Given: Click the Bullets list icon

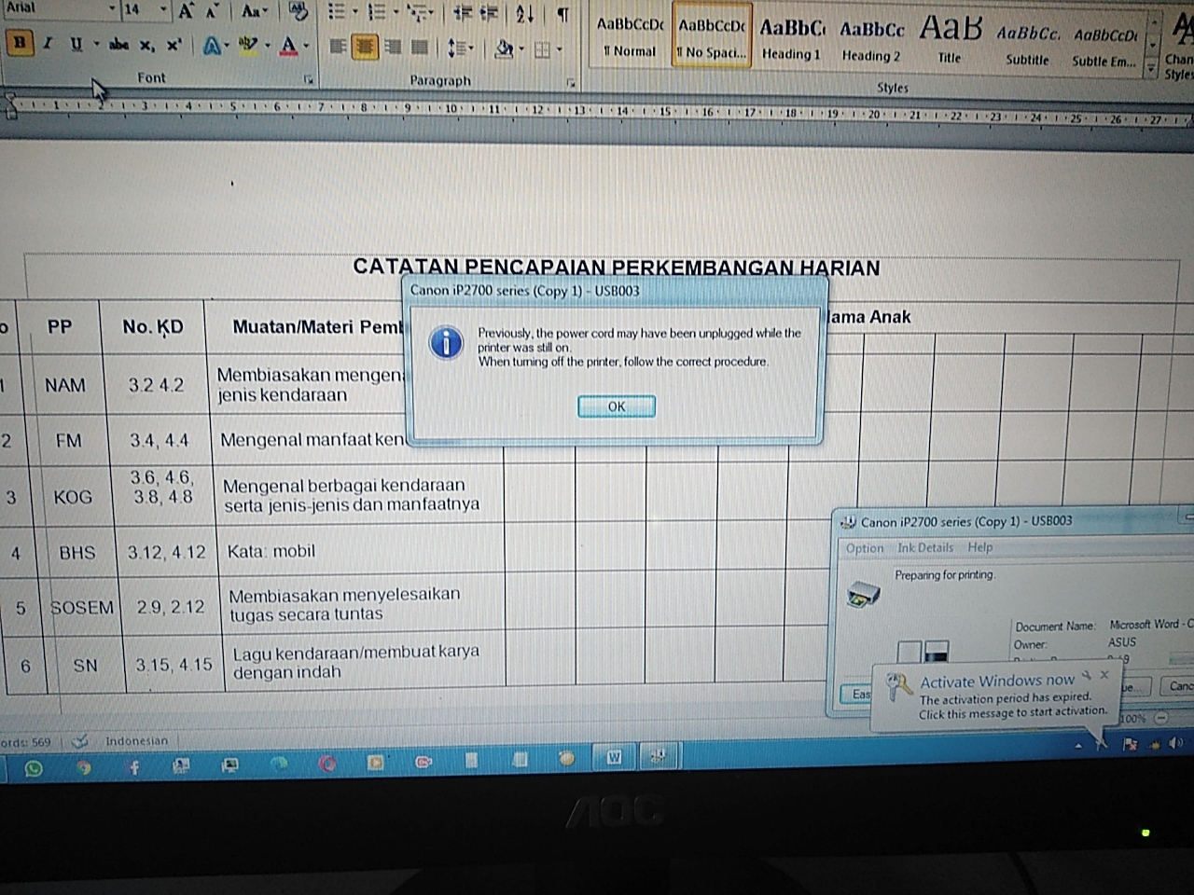Looking at the screenshot, I should (x=337, y=12).
